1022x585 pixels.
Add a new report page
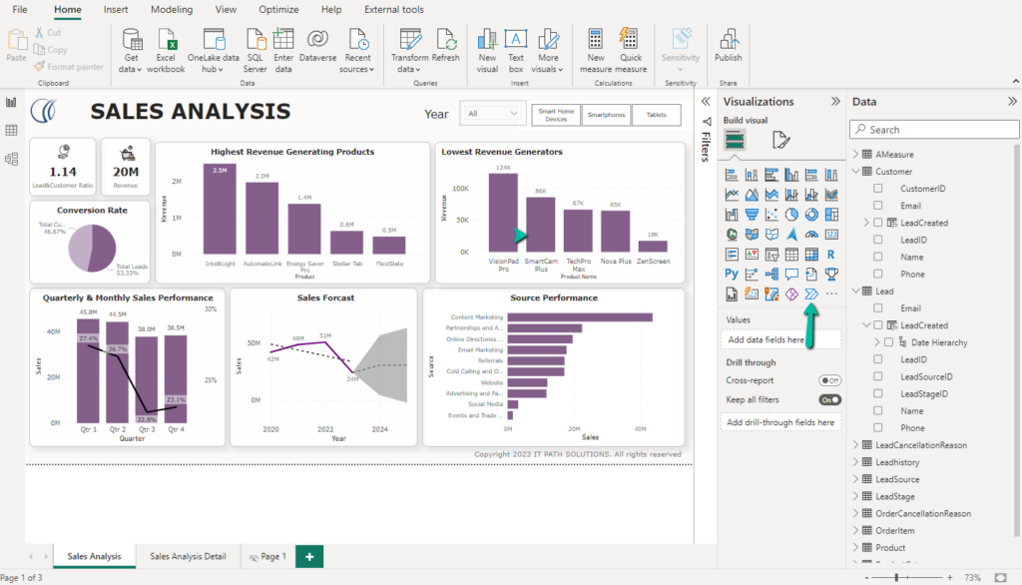[309, 556]
